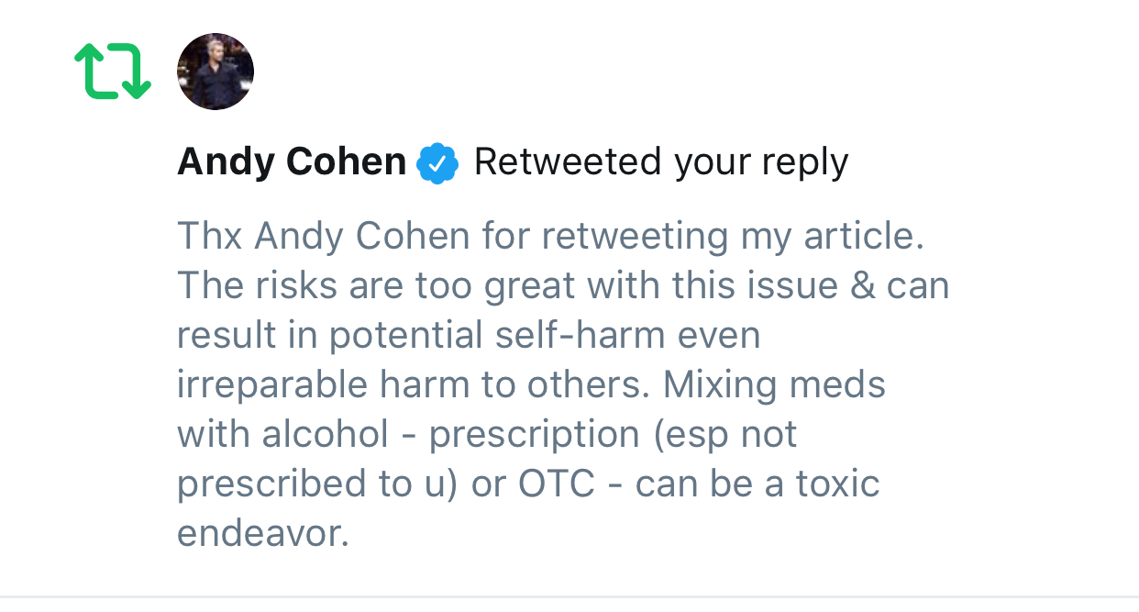Viewport: 1139px width, 612px height.
Task: Open the bold Andy Cohen profile name
Action: pyautogui.click(x=291, y=162)
